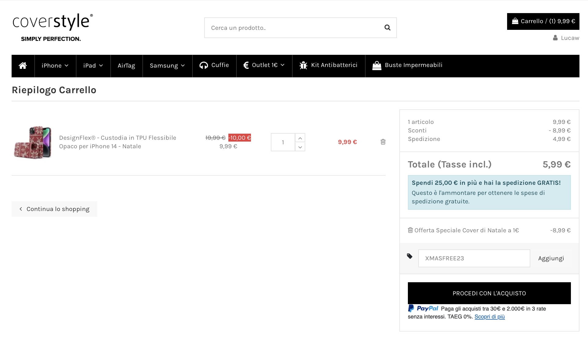Click the Coverstyle logo
The height and width of the screenshot is (341, 588).
tap(53, 27)
